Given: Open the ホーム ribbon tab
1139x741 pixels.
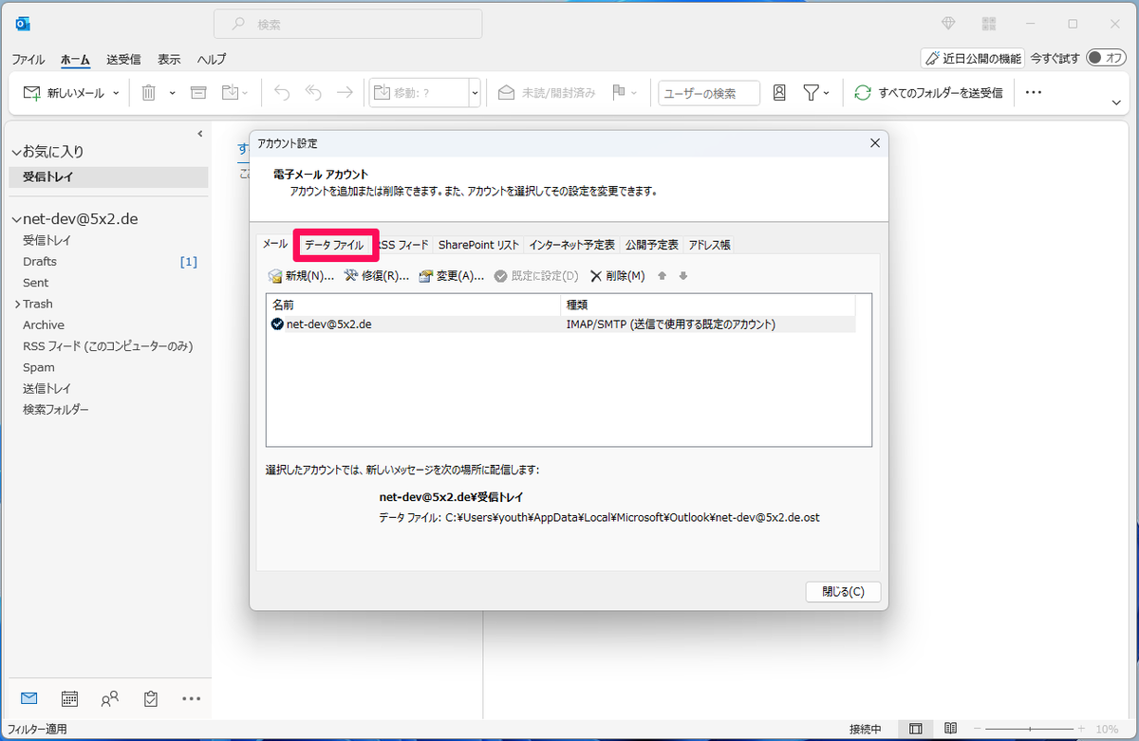Looking at the screenshot, I should point(76,59).
